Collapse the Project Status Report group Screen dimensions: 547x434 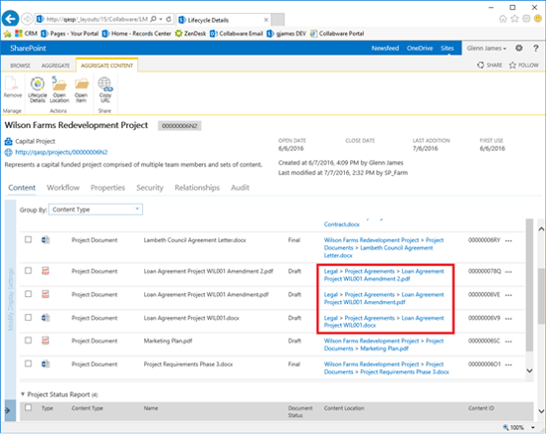pos(23,394)
